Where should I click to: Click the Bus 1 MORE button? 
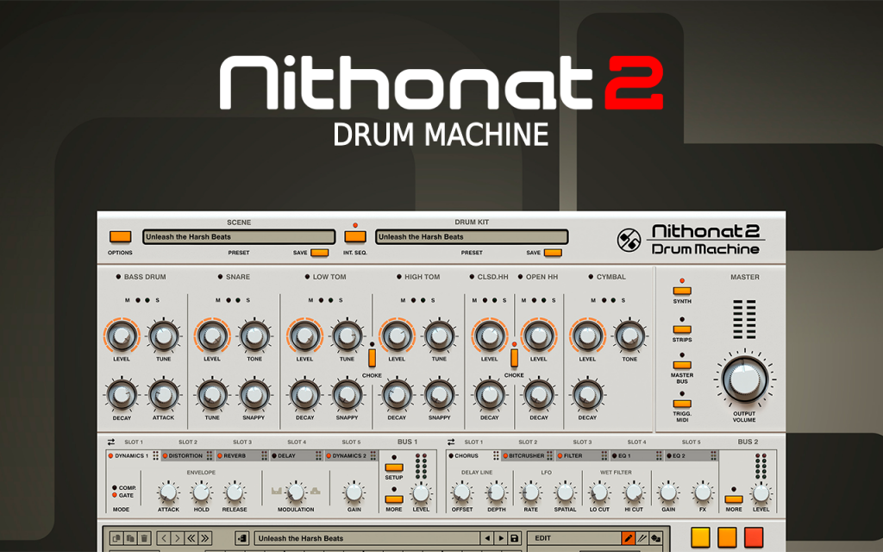coord(393,499)
